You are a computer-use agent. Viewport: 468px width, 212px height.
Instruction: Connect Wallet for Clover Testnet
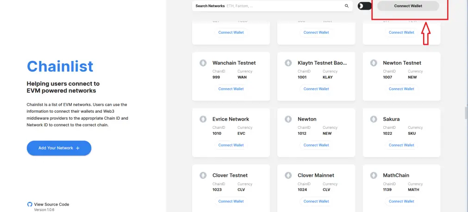pyautogui.click(x=231, y=201)
